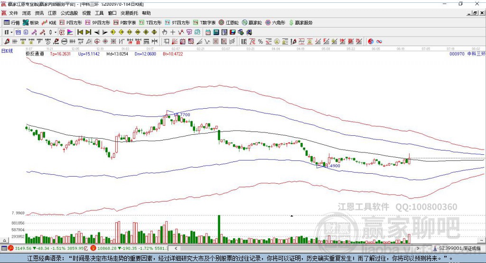Open the candlestick style dropdown arrow
486x263 pixels.
[56, 32]
